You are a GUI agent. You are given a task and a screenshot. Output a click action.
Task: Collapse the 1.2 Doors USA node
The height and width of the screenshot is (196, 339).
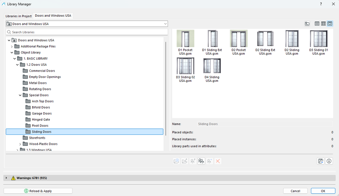(17, 64)
